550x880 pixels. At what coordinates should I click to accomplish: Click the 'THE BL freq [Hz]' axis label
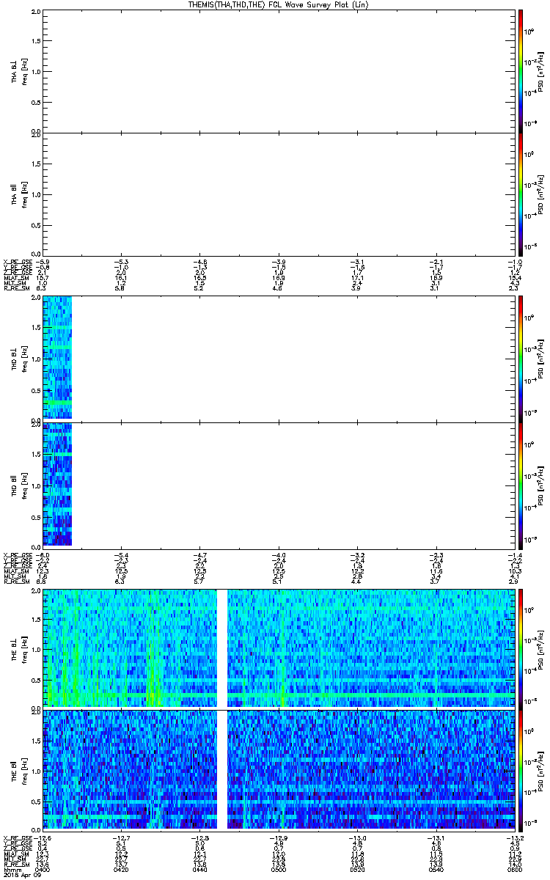[x=19, y=648]
